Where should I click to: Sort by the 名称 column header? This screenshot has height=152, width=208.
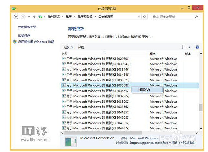pos(65,54)
